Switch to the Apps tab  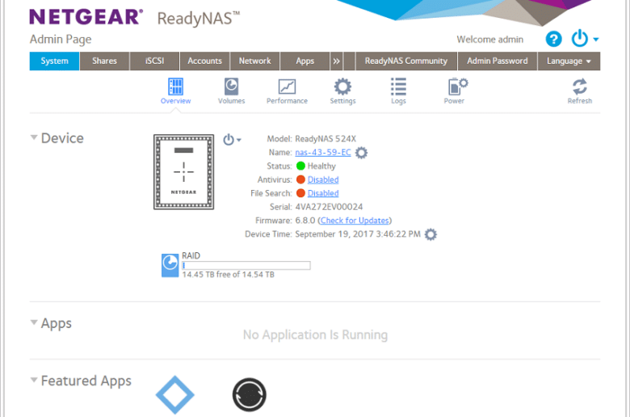click(x=305, y=61)
